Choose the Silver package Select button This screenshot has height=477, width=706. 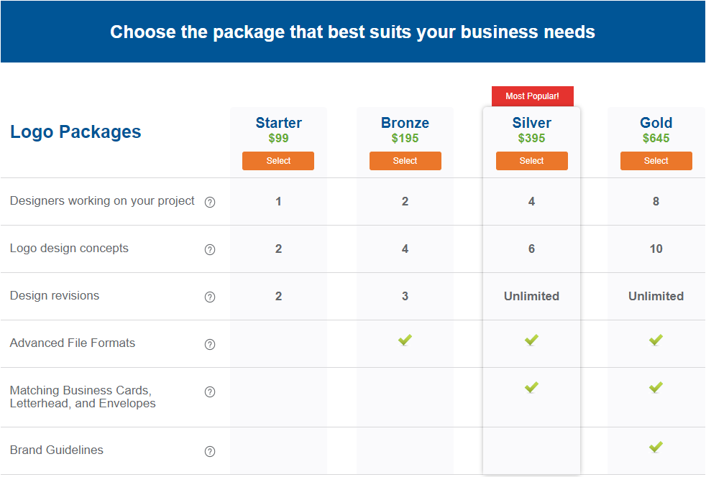coord(531,161)
